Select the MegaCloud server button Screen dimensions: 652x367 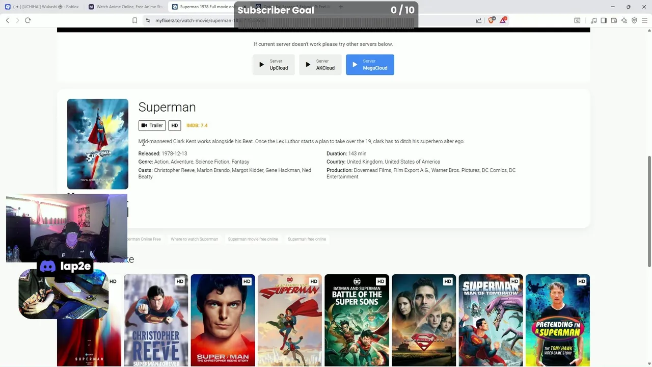[x=370, y=65]
